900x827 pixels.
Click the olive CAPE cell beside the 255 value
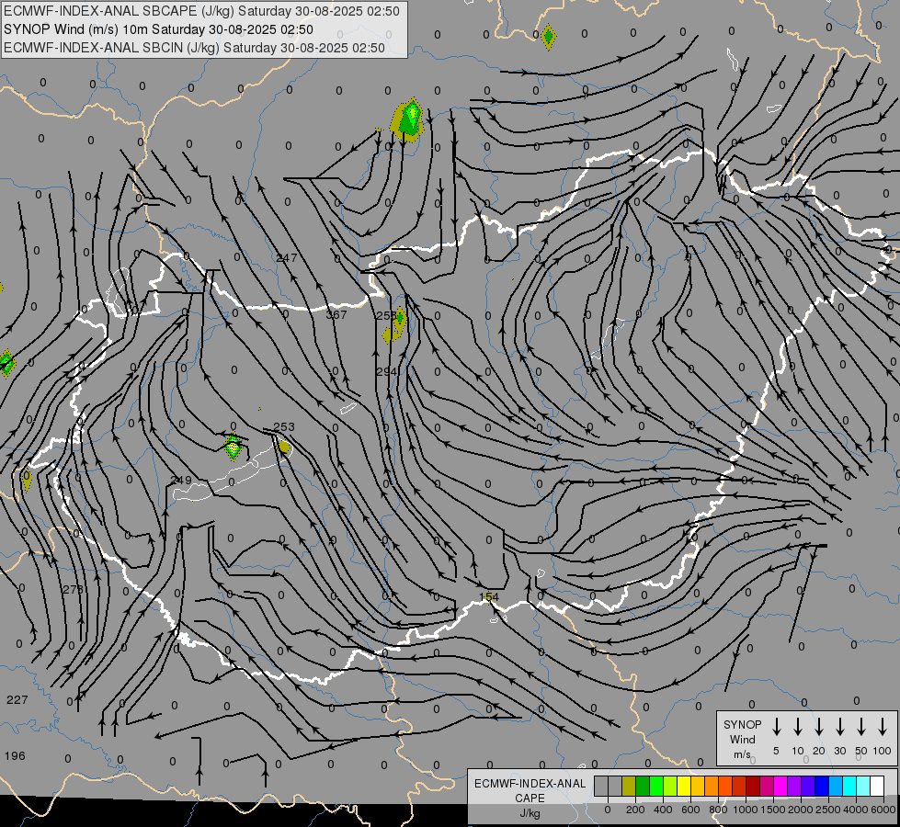[395, 325]
